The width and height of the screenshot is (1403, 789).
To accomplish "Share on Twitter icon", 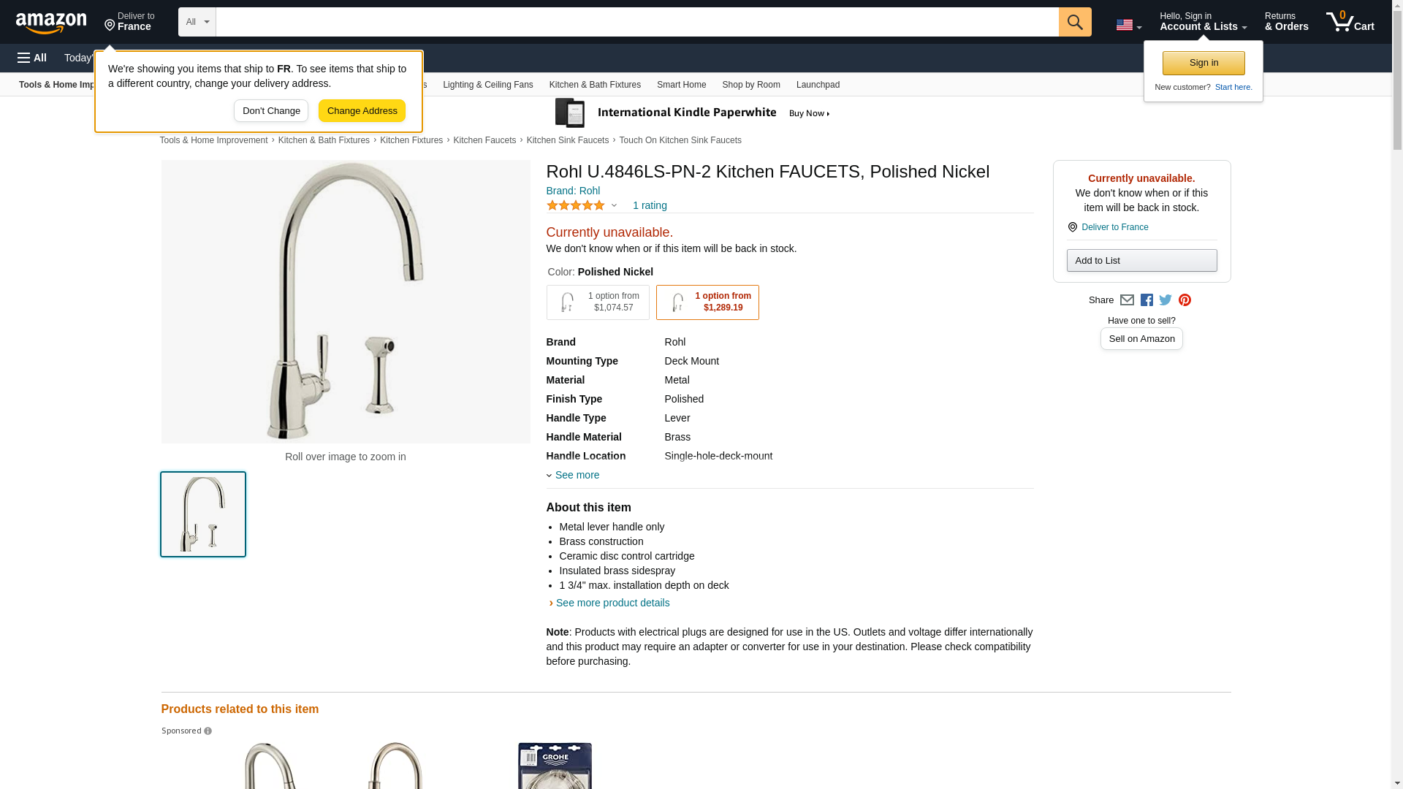I will (1166, 300).
